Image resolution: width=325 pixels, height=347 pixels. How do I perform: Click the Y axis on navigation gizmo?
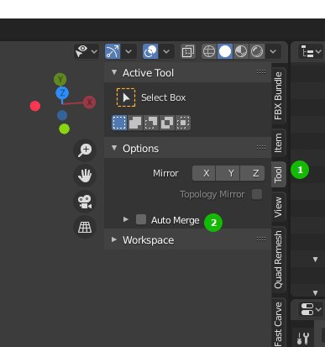(60, 80)
